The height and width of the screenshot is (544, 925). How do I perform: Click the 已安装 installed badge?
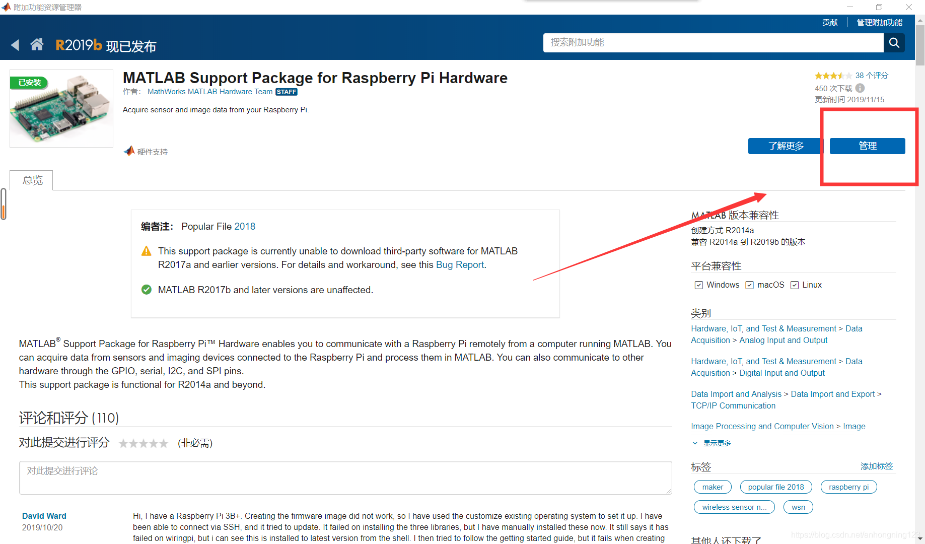tap(29, 83)
